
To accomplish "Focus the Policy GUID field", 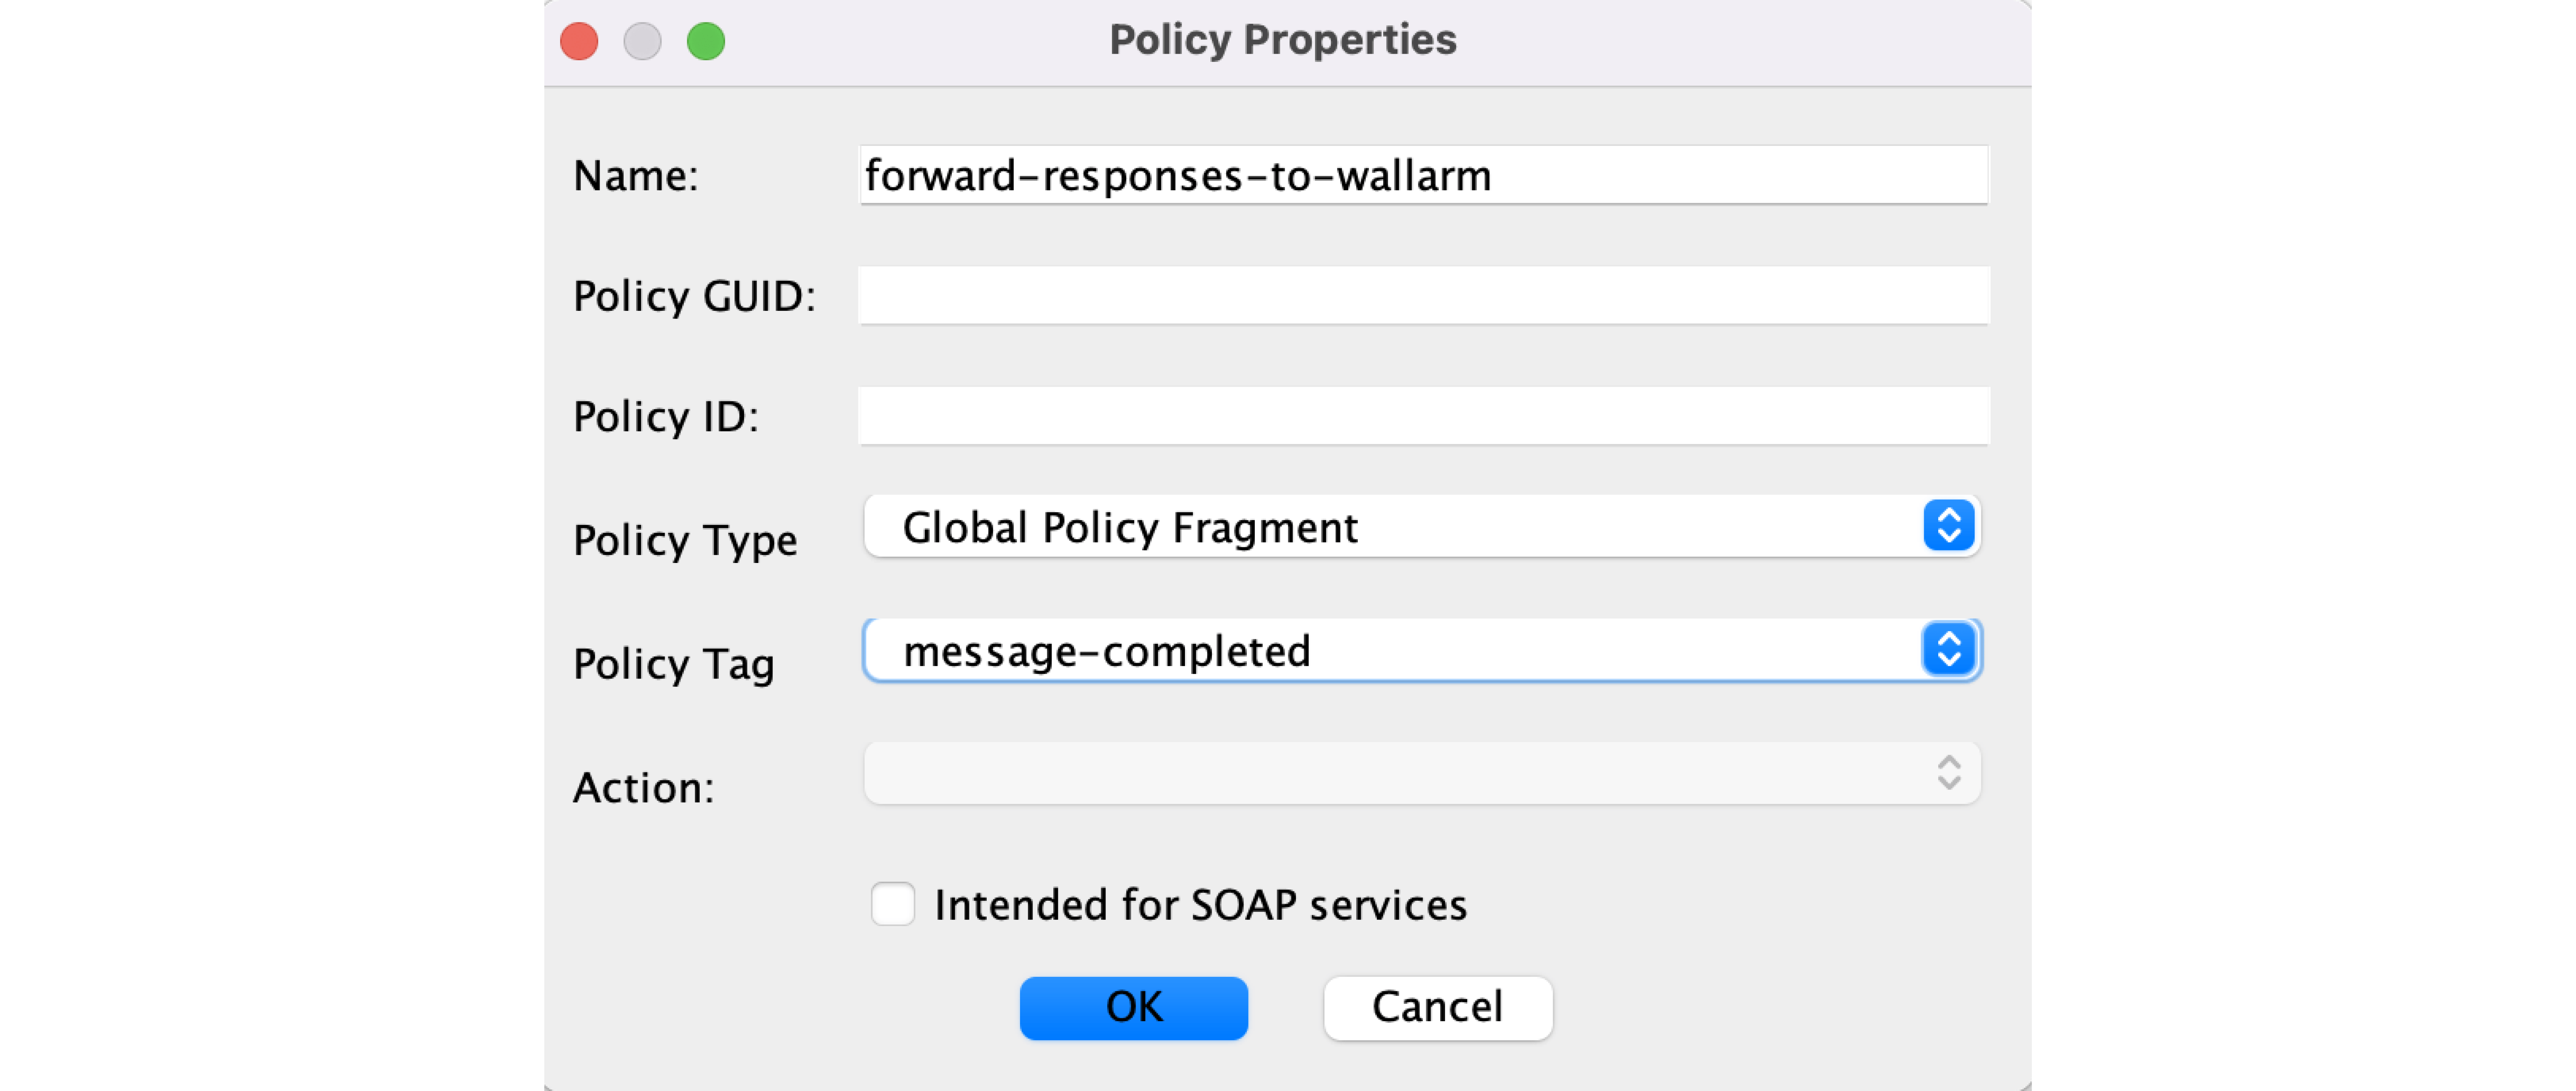I will [x=1423, y=296].
